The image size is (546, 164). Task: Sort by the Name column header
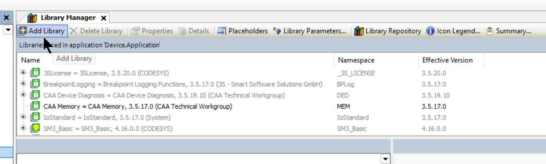coord(176,60)
